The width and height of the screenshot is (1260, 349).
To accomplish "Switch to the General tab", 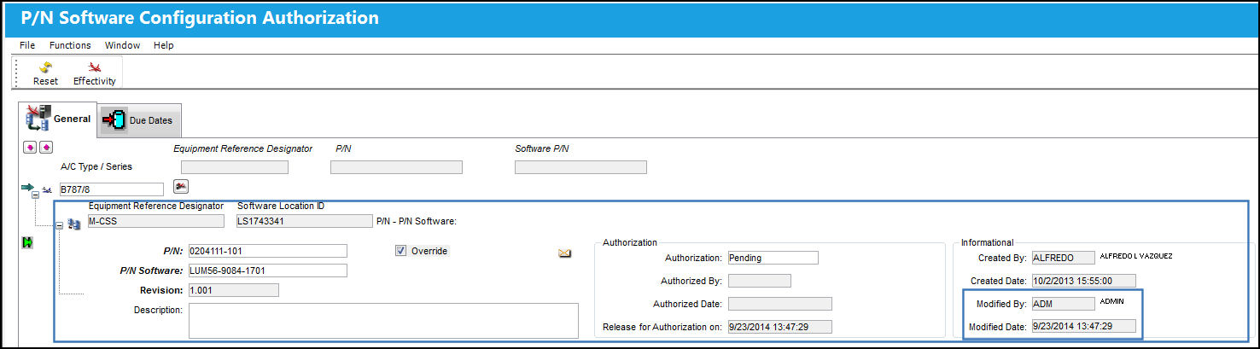I will click(x=60, y=119).
